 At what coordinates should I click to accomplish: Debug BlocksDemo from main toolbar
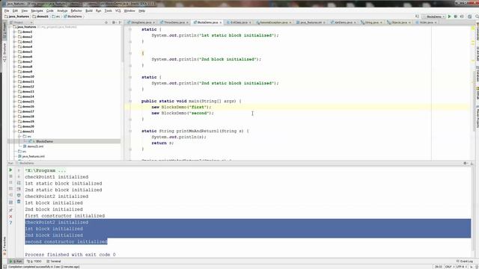pyautogui.click(x=456, y=16)
